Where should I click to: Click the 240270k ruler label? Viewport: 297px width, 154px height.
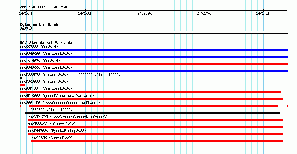click(x=204, y=13)
